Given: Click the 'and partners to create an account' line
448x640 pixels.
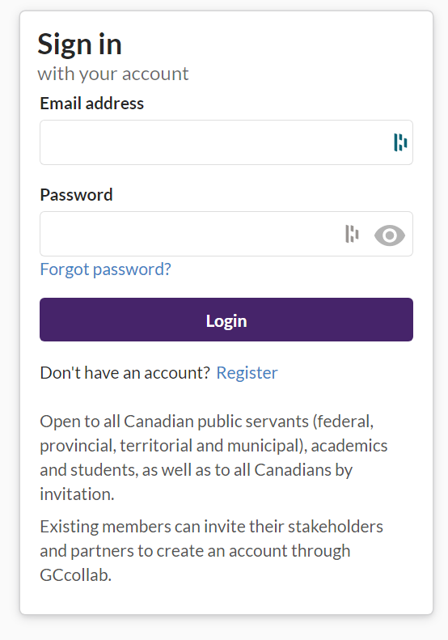Looking at the screenshot, I should pos(195,551).
